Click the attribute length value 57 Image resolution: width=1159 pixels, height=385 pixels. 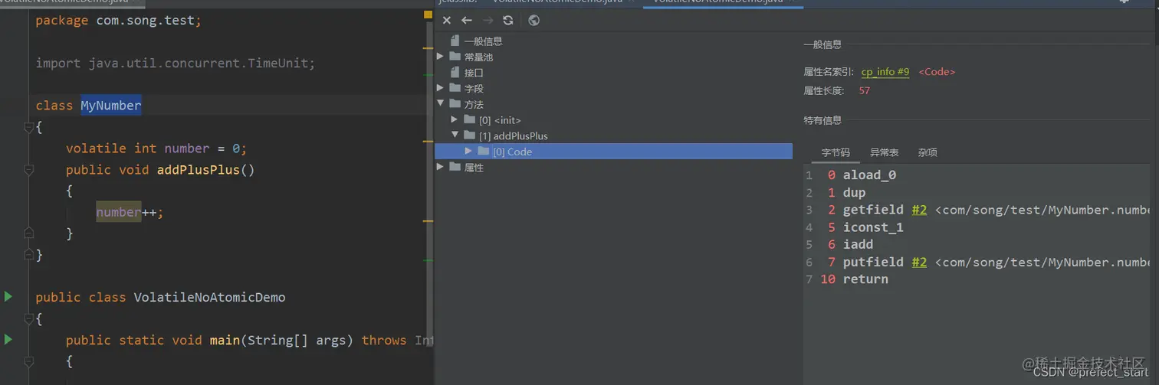[865, 90]
